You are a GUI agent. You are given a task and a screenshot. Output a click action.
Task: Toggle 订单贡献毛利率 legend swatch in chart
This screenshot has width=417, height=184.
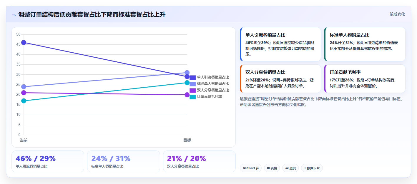pos(193,97)
